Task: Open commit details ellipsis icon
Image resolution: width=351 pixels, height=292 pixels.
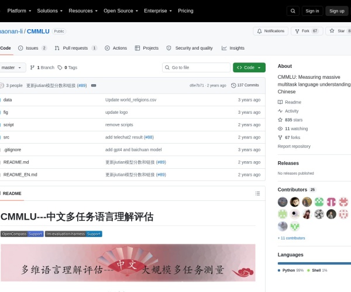Action: pos(94,86)
